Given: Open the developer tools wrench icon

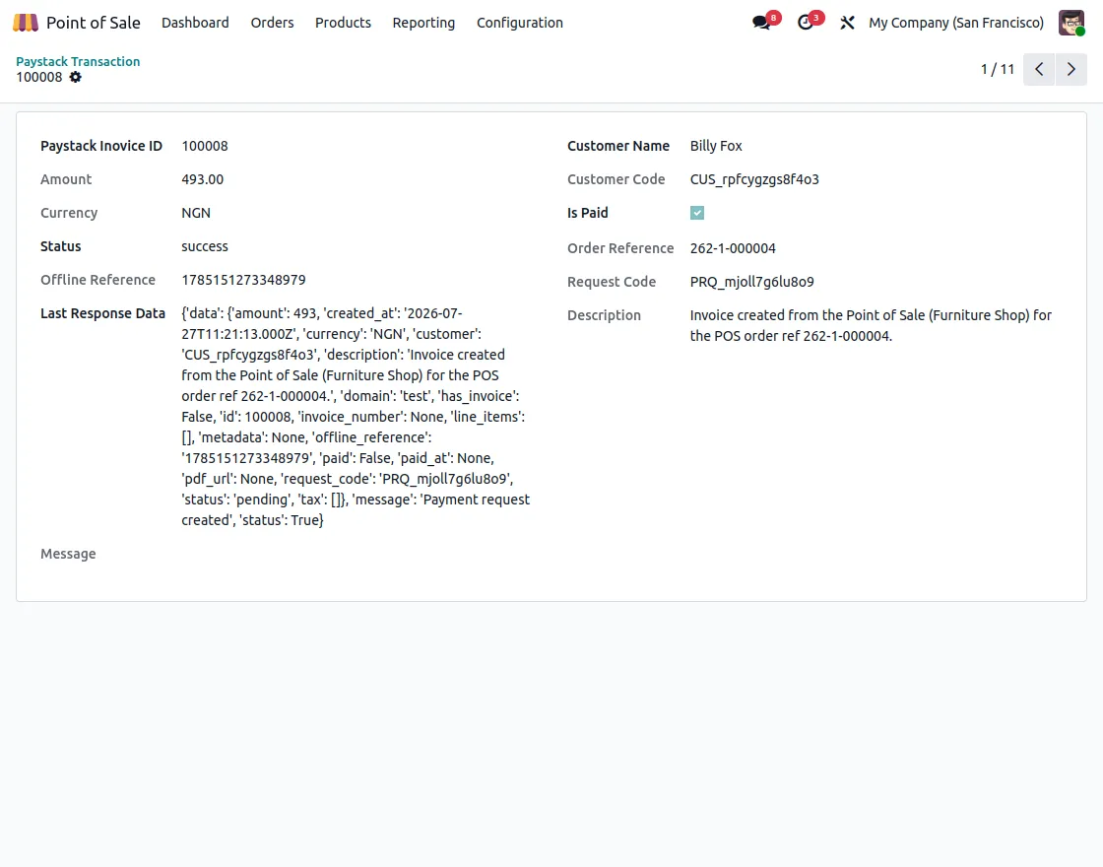Looking at the screenshot, I should tap(847, 23).
